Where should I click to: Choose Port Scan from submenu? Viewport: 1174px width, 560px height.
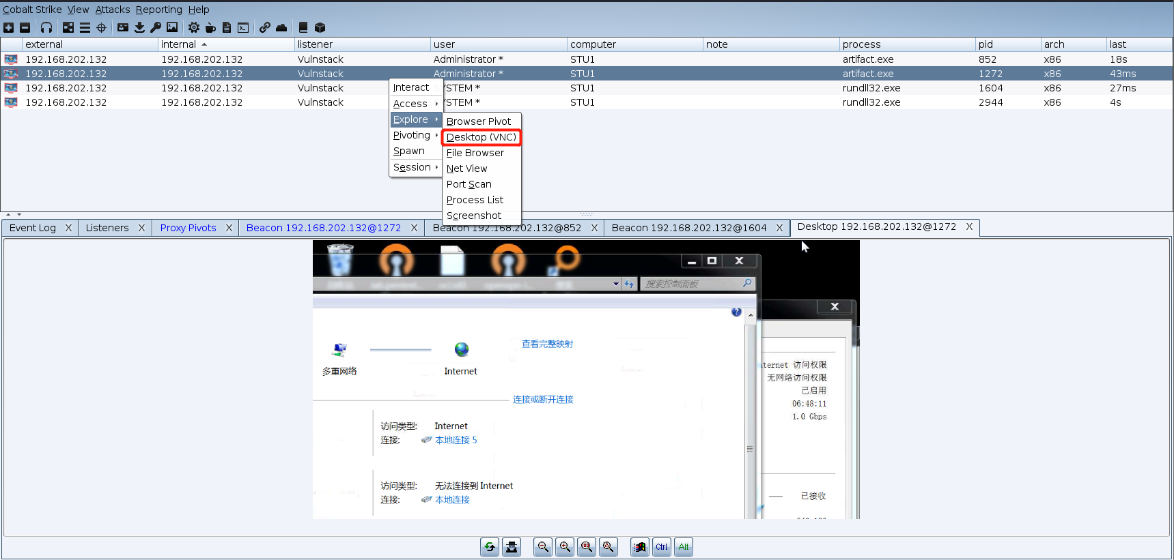coord(481,184)
